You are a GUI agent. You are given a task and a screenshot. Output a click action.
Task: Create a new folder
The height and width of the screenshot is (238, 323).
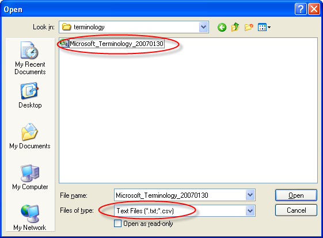tap(249, 27)
